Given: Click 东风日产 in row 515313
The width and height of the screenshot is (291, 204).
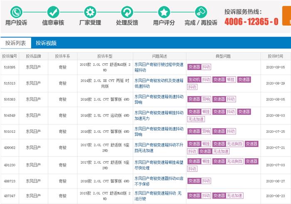Looking at the screenshot, I should click(33, 83).
